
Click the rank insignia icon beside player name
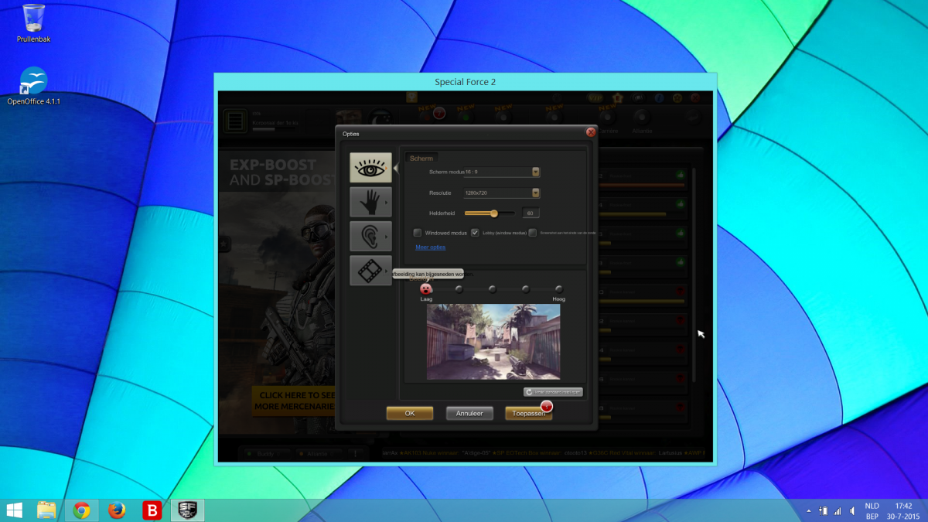click(x=236, y=121)
